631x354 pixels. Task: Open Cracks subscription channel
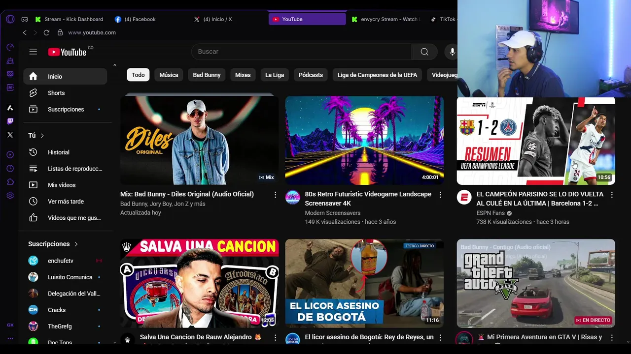click(x=65, y=310)
